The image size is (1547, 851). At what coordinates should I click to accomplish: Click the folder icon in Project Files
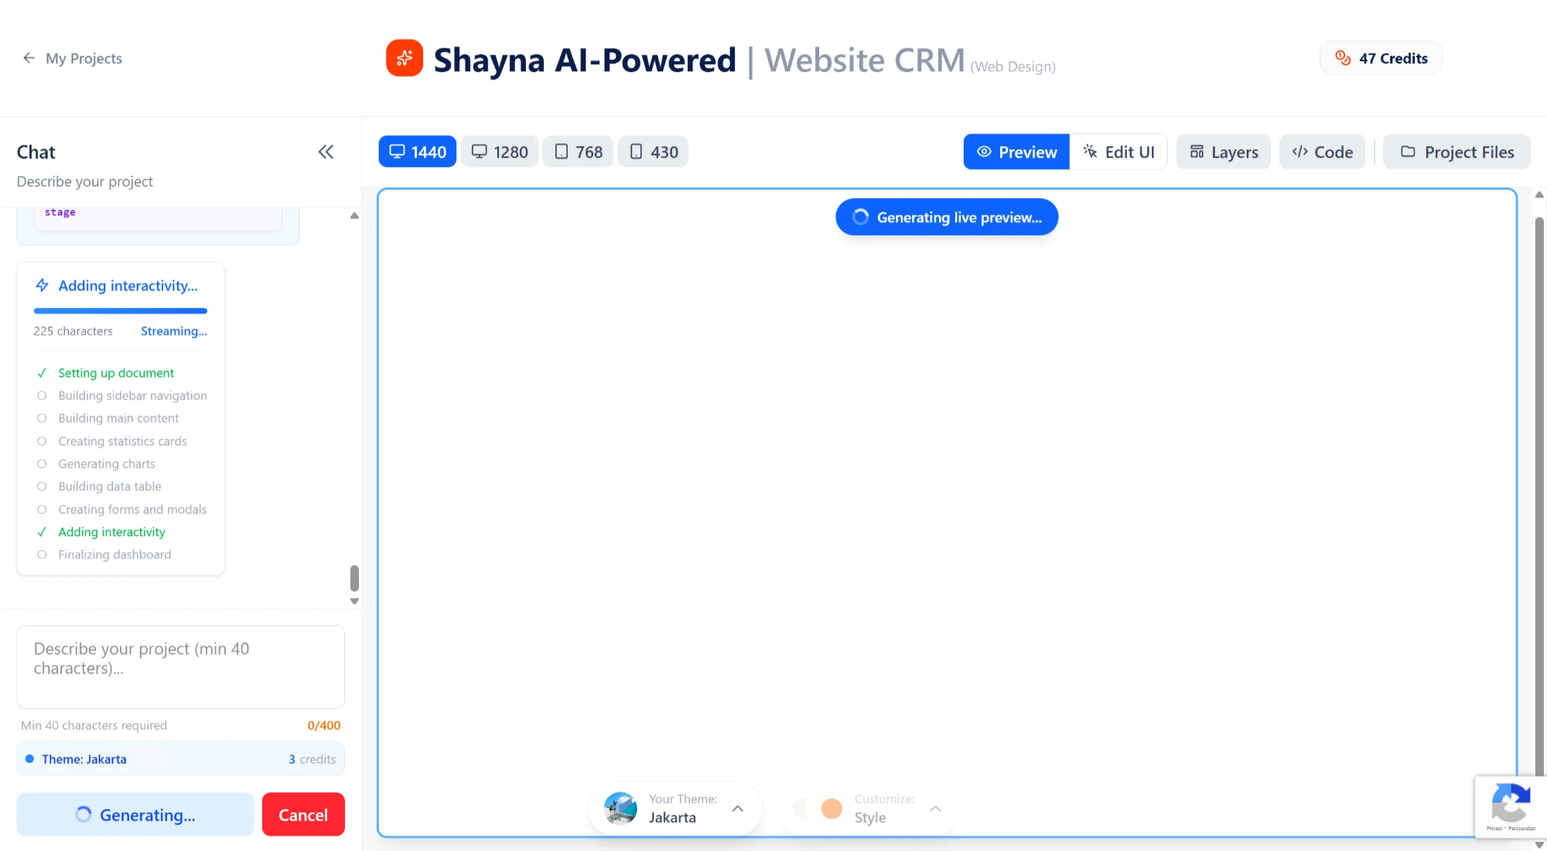1408,152
